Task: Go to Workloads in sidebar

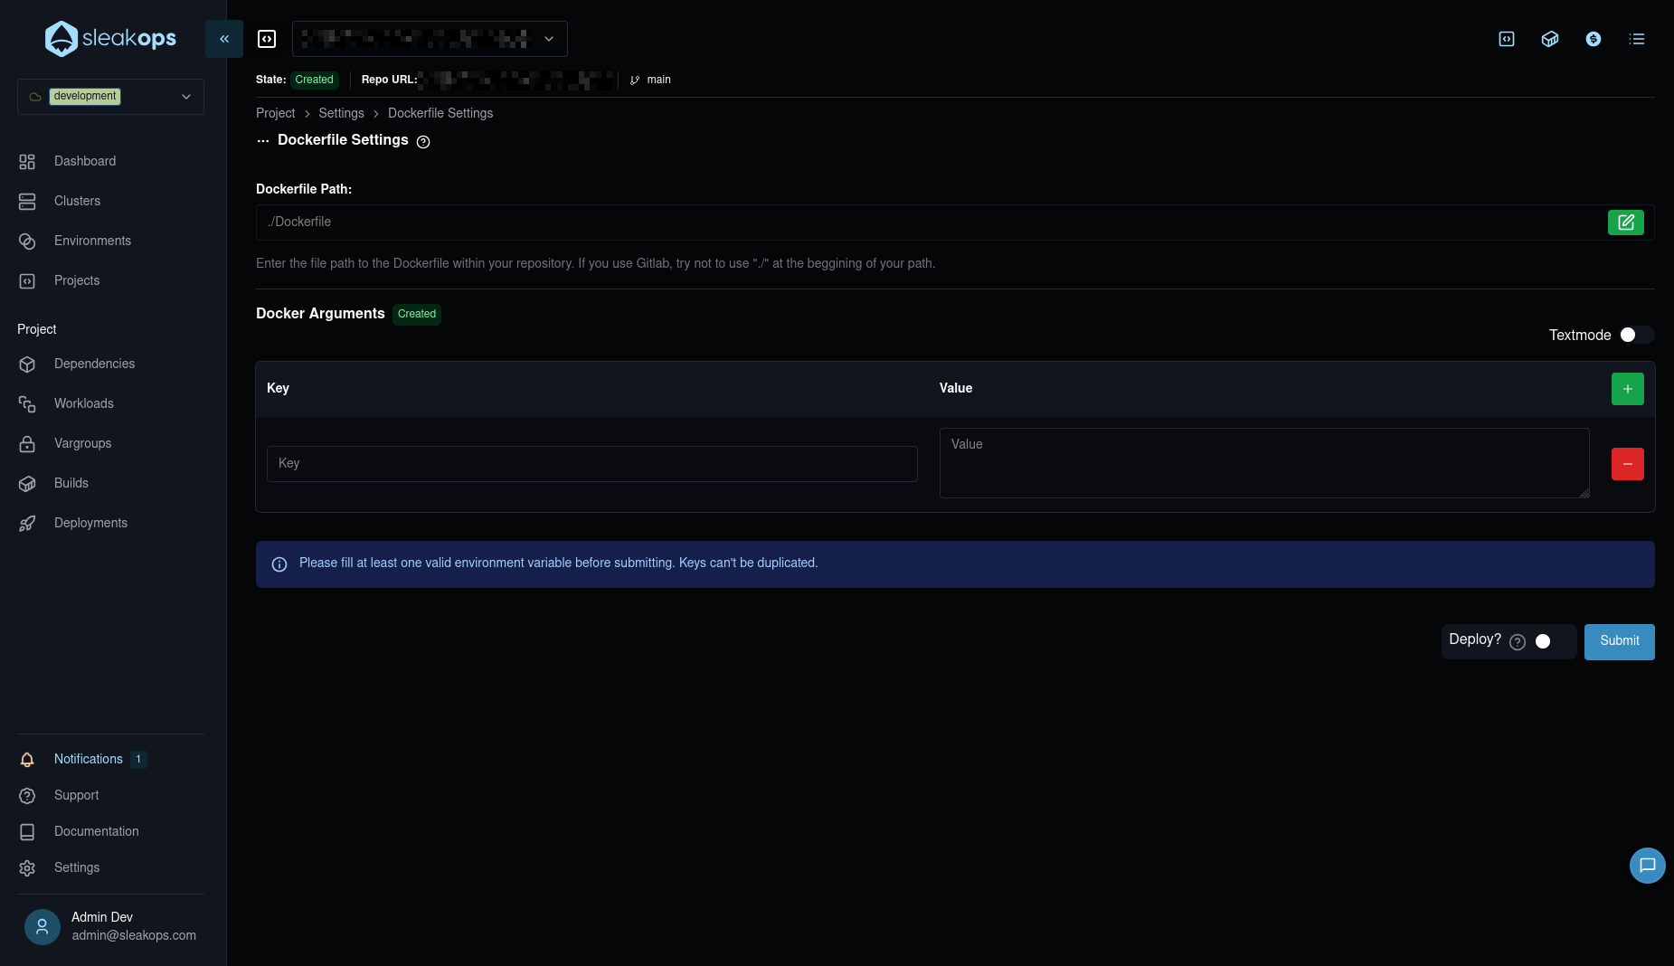Action: pos(83,403)
